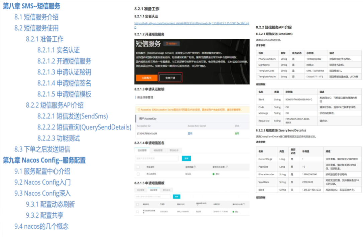Tick the checkbox for the 黑马旅游网主题模板 template row
Image resolution: width=363 pixels, height=237 pixels.
(137, 211)
